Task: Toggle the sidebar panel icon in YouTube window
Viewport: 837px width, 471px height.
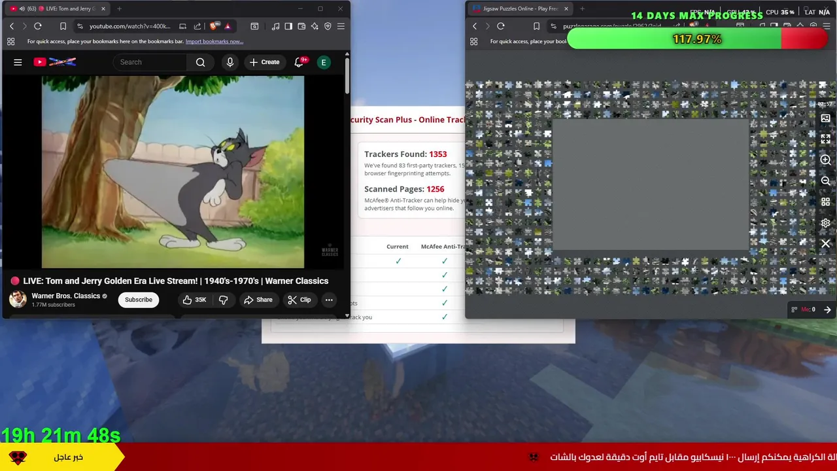Action: pos(288,26)
